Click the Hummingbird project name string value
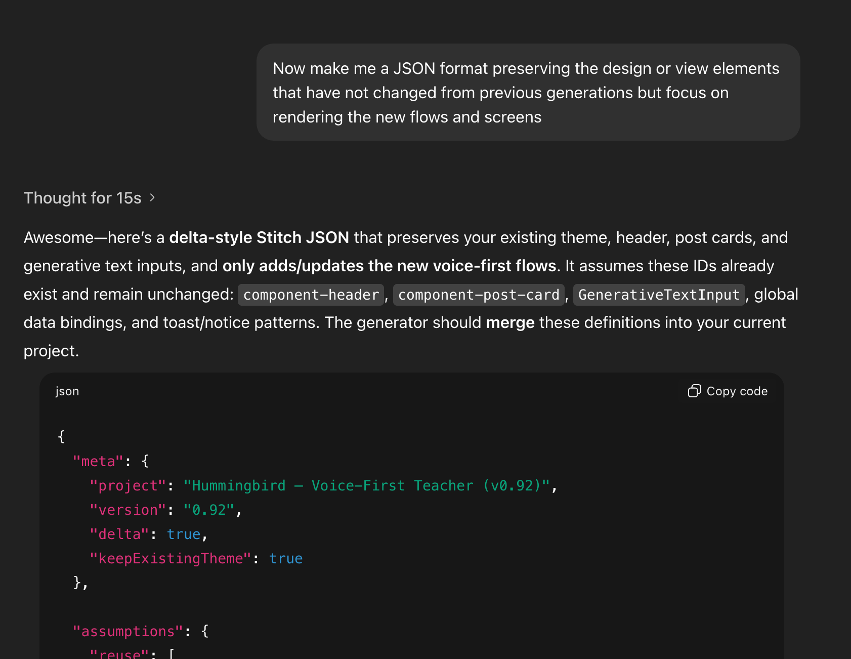Screen dimensions: 851x659 click(x=366, y=485)
